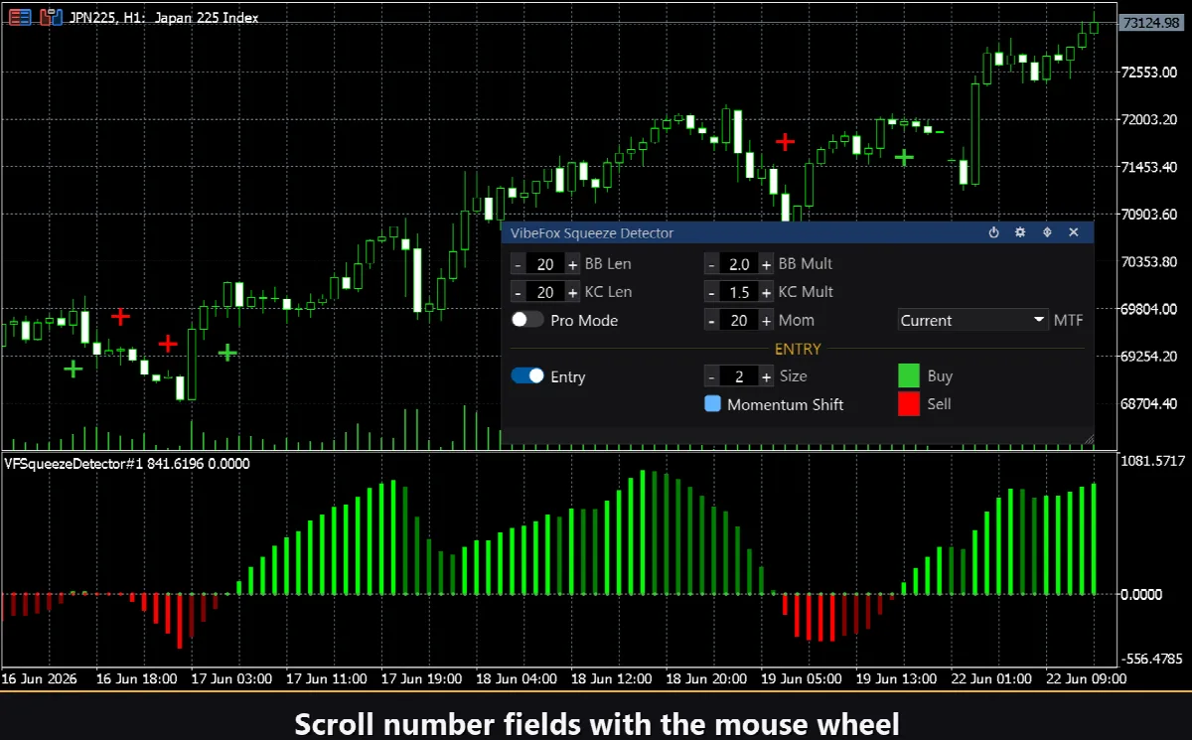Click the Mom value field
Image resolution: width=1192 pixels, height=740 pixels.
[x=739, y=320]
